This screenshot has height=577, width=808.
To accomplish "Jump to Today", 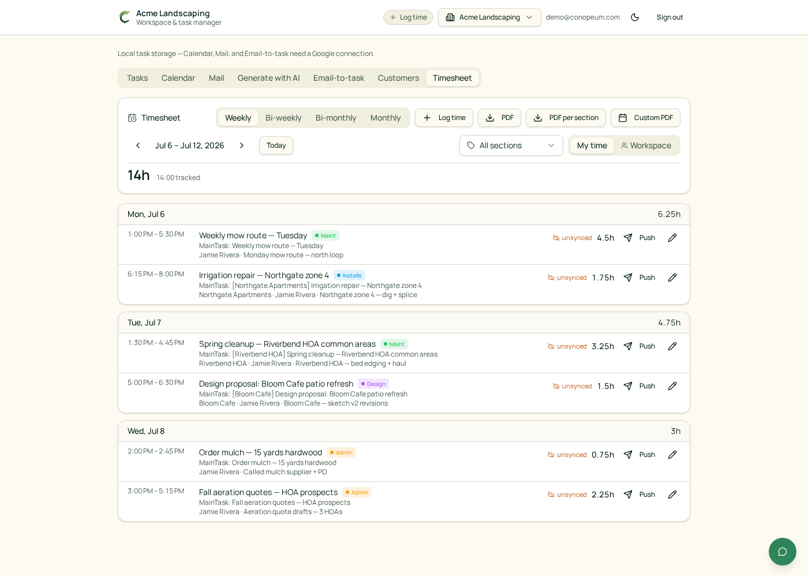I will pos(276,145).
